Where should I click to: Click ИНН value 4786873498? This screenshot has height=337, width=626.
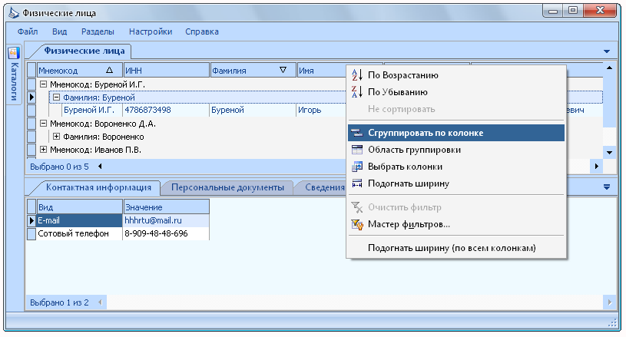click(166, 110)
